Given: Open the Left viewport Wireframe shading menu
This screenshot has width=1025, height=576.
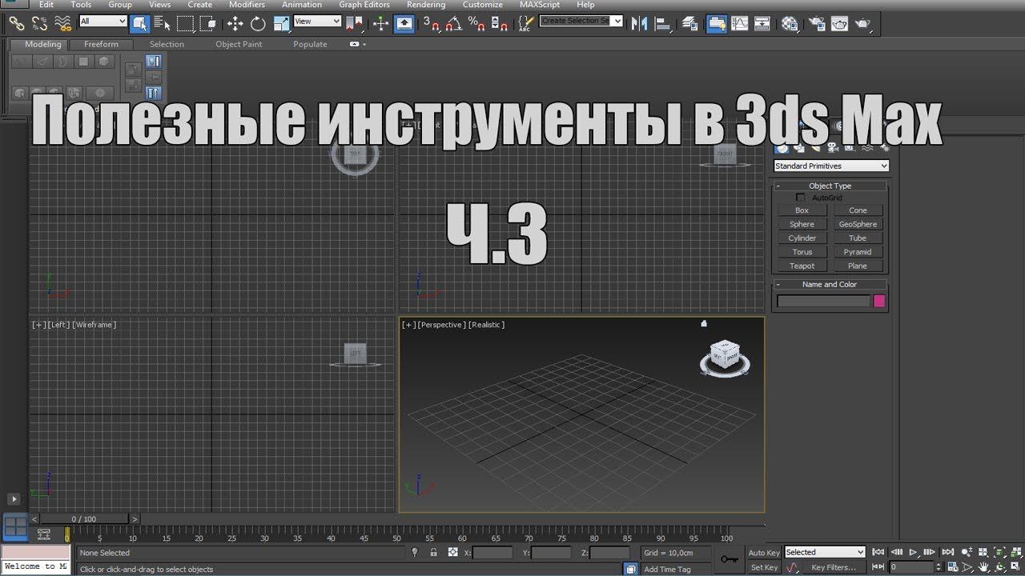Looking at the screenshot, I should pyautogui.click(x=94, y=325).
